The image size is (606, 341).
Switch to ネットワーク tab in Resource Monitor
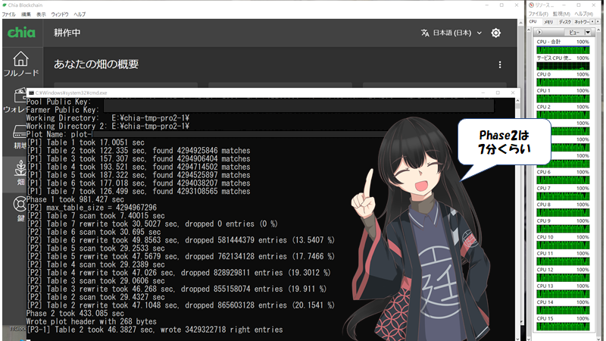tap(581, 22)
